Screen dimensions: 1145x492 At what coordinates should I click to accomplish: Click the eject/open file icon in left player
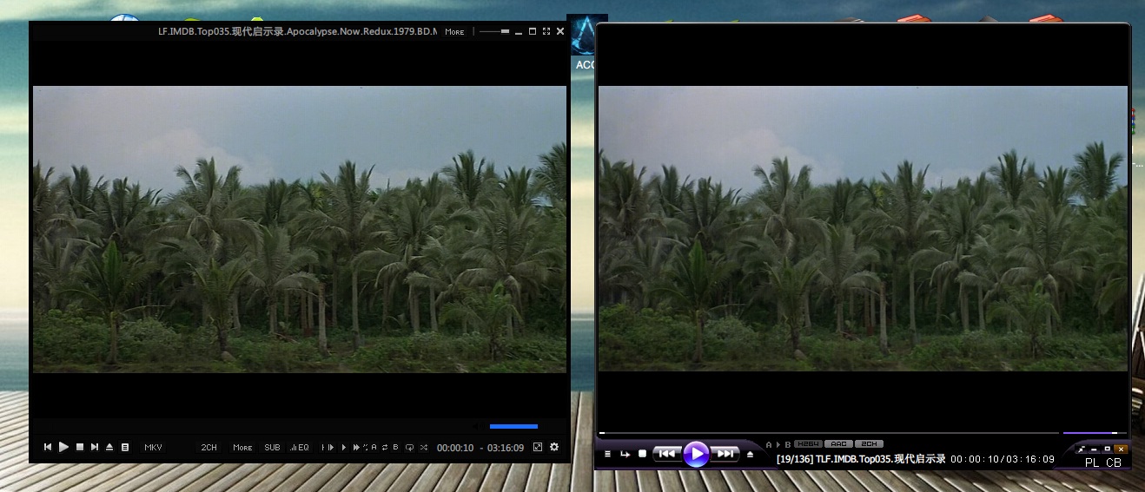click(109, 447)
